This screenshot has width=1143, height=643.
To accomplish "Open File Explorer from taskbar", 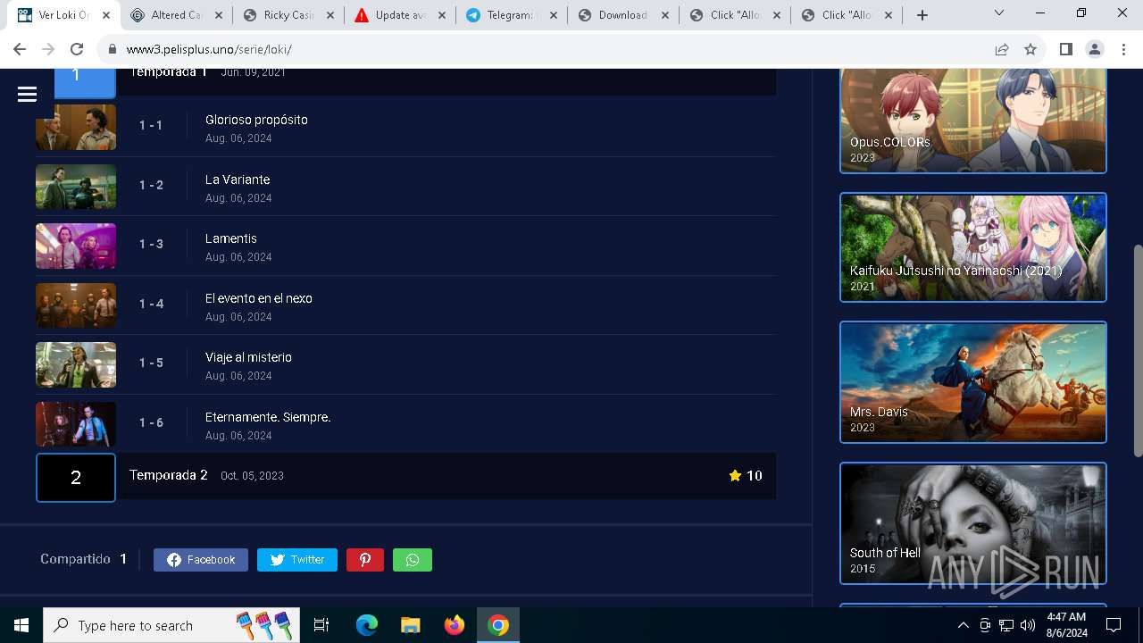I will 410,625.
